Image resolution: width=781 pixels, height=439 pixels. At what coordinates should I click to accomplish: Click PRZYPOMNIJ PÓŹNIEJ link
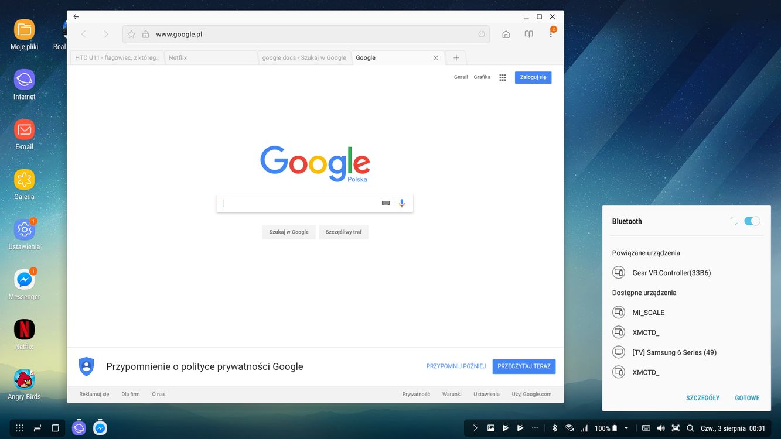456,366
